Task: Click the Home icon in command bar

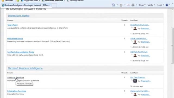Action: [x=113, y=5]
